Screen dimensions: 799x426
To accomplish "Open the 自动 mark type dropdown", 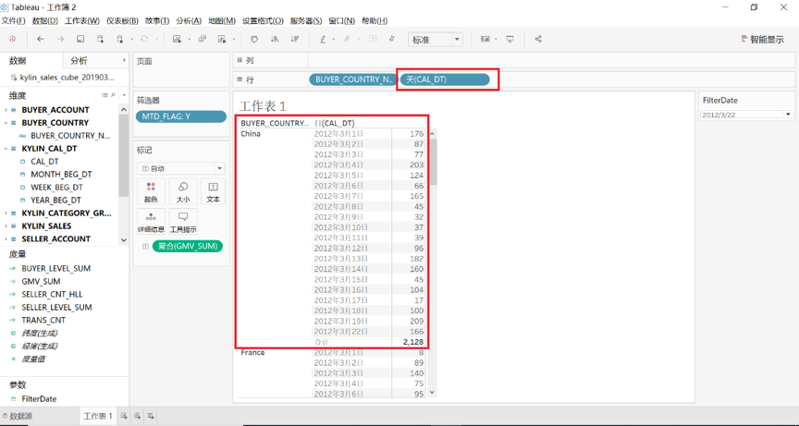I will click(x=181, y=169).
